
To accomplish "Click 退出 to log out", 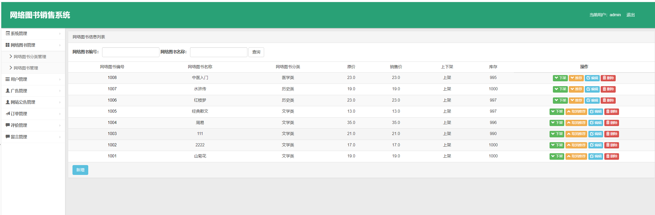I will (631, 15).
